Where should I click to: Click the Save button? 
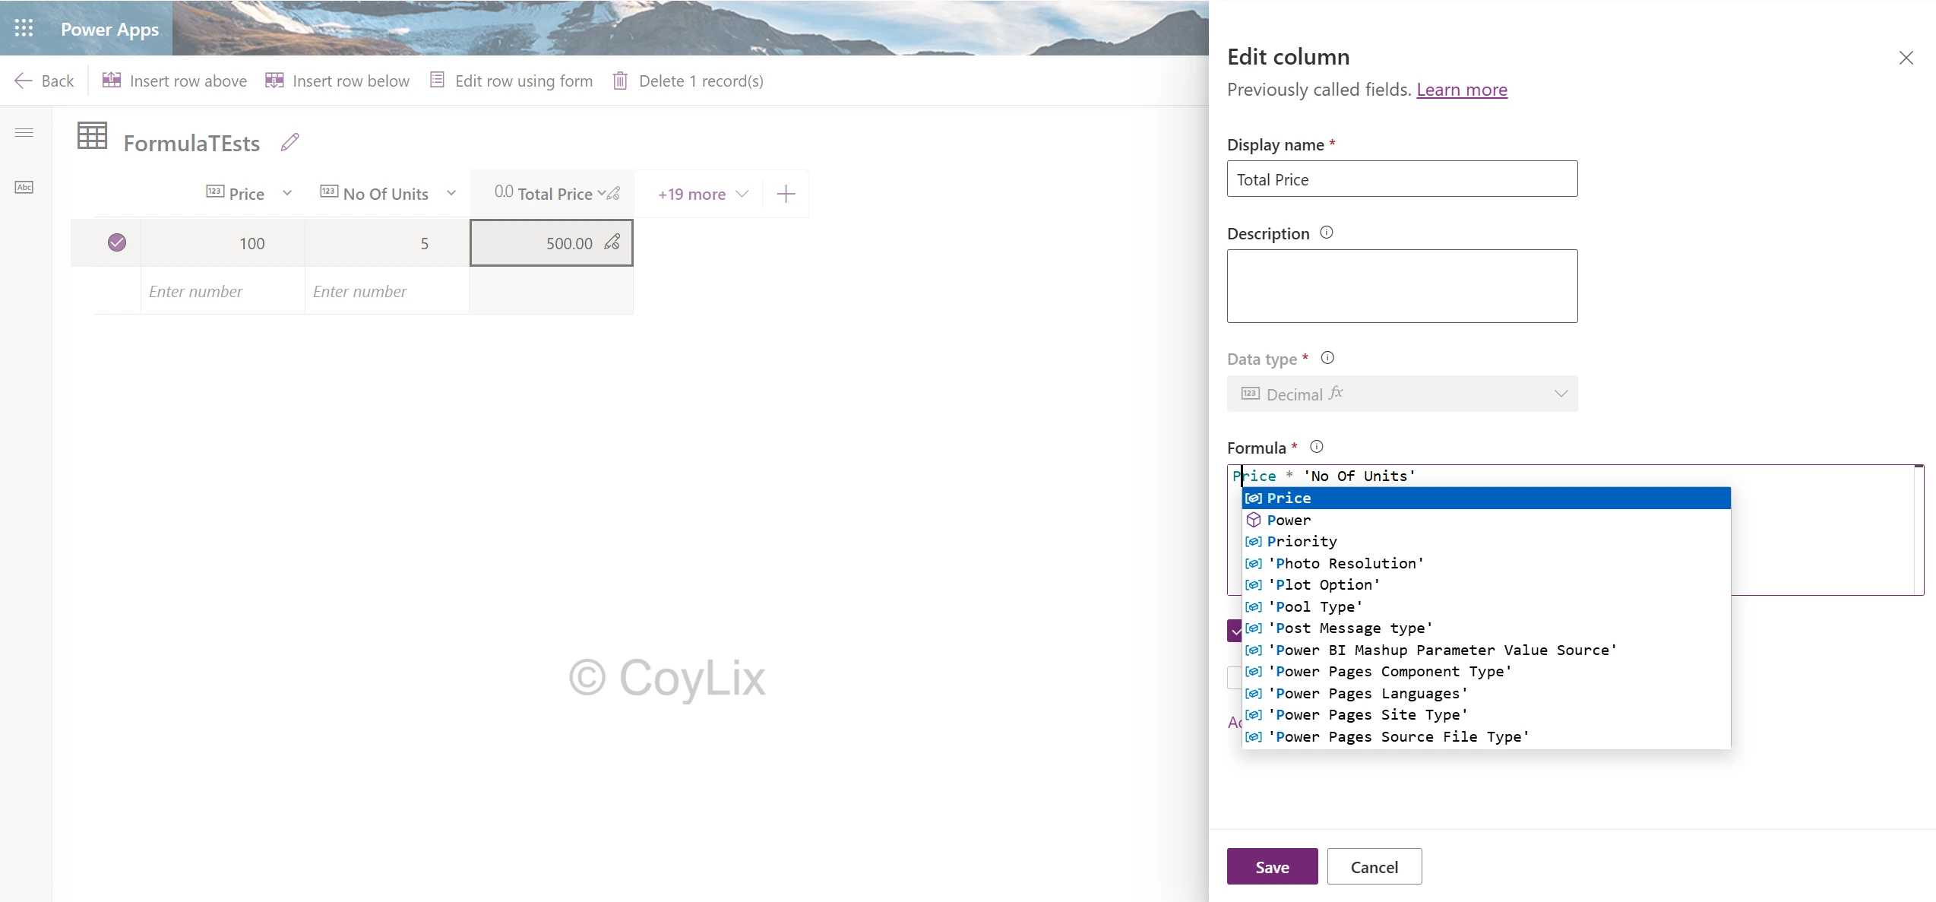(1272, 866)
